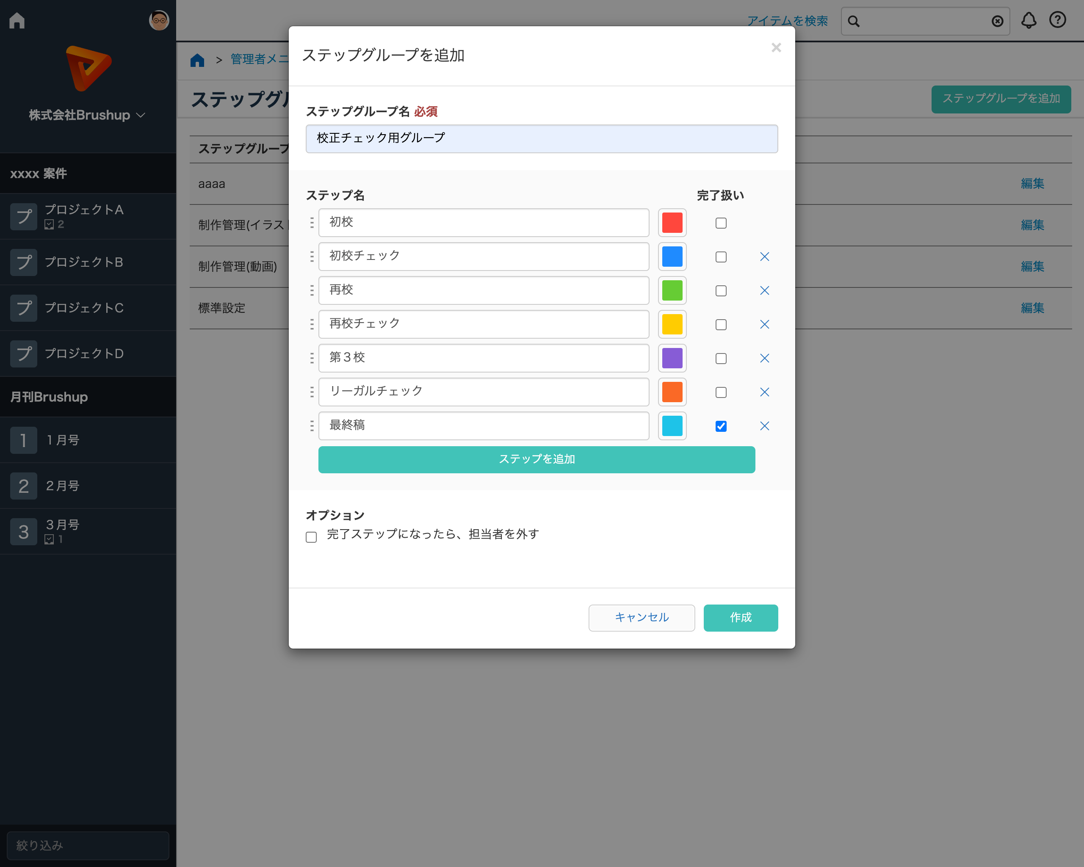Viewport: 1084px width, 867px height.
Task: Click the user avatar icon
Action: pos(159,21)
